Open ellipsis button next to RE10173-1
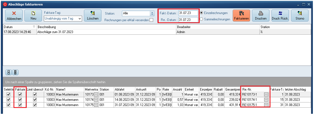The image size is (314, 114). click(266, 94)
